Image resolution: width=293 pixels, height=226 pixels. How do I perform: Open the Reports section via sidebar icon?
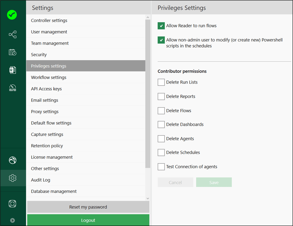pos(12,70)
